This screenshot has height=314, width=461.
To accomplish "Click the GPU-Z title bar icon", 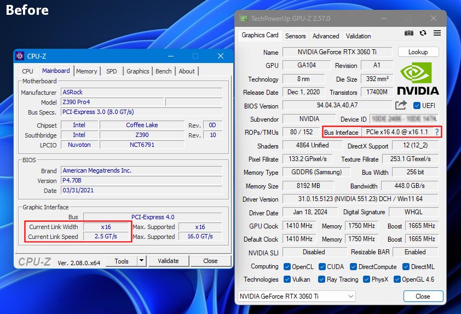I will (x=244, y=19).
